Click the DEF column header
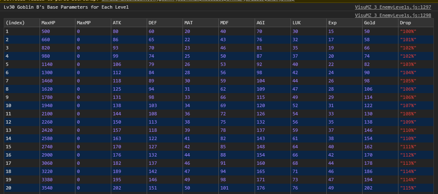 point(152,23)
